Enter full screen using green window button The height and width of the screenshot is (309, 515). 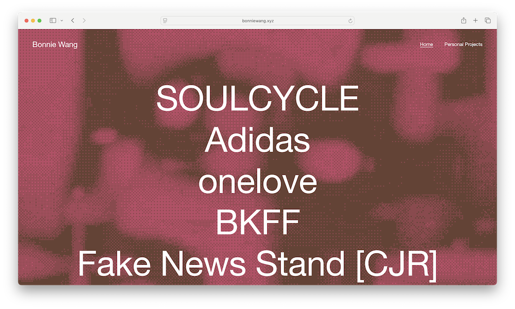(x=40, y=21)
